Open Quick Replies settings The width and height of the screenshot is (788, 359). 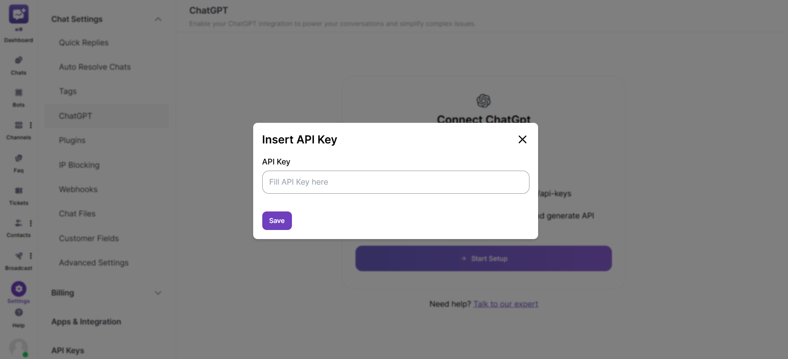[84, 42]
